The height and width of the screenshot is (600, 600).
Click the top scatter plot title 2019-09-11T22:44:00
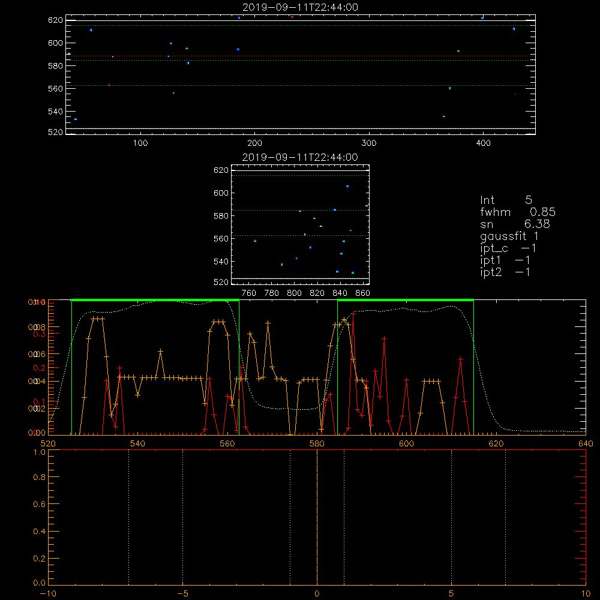pos(300,7)
